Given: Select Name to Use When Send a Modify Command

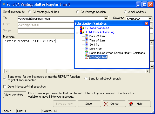Looking at the screenshot, I should click(x=117, y=53).
